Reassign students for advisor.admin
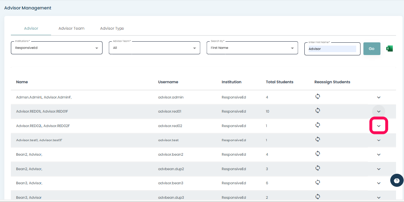Image resolution: width=404 pixels, height=202 pixels. coord(318,96)
